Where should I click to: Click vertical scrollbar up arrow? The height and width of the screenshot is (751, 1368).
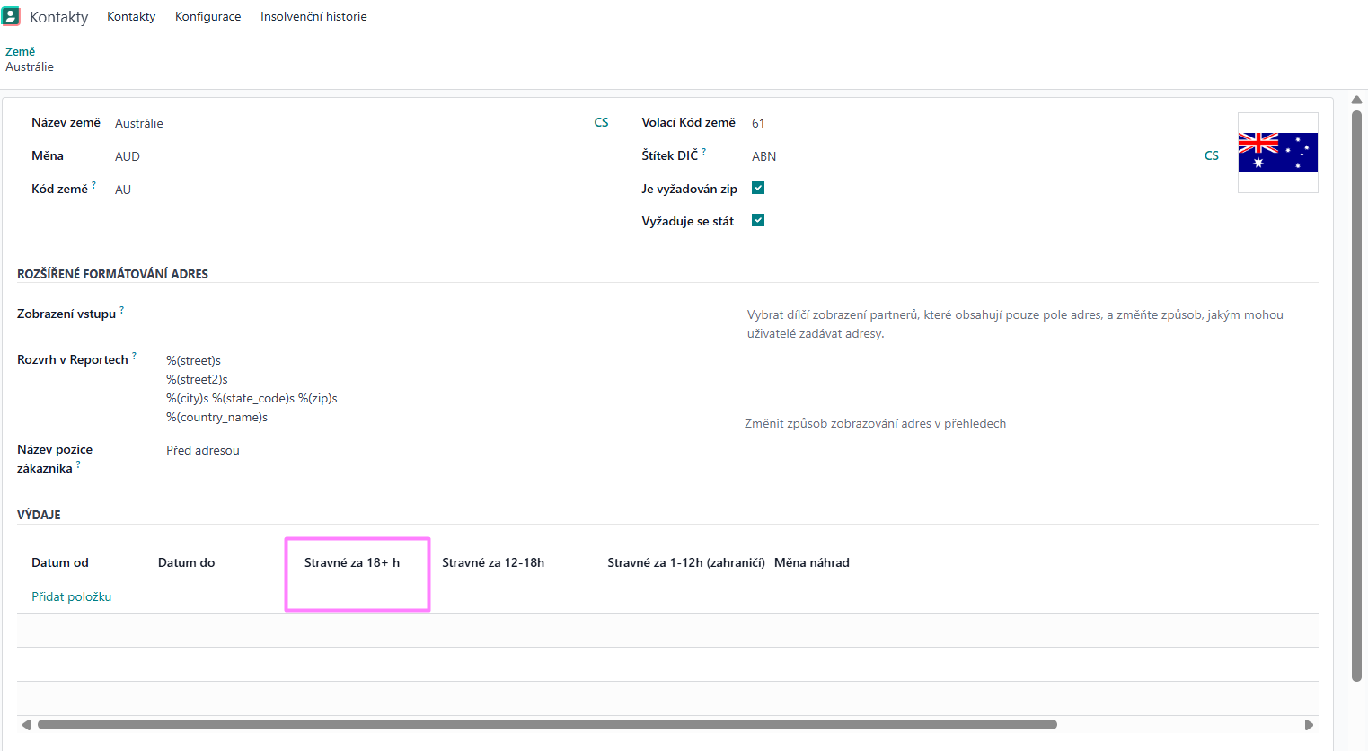coord(1357,100)
